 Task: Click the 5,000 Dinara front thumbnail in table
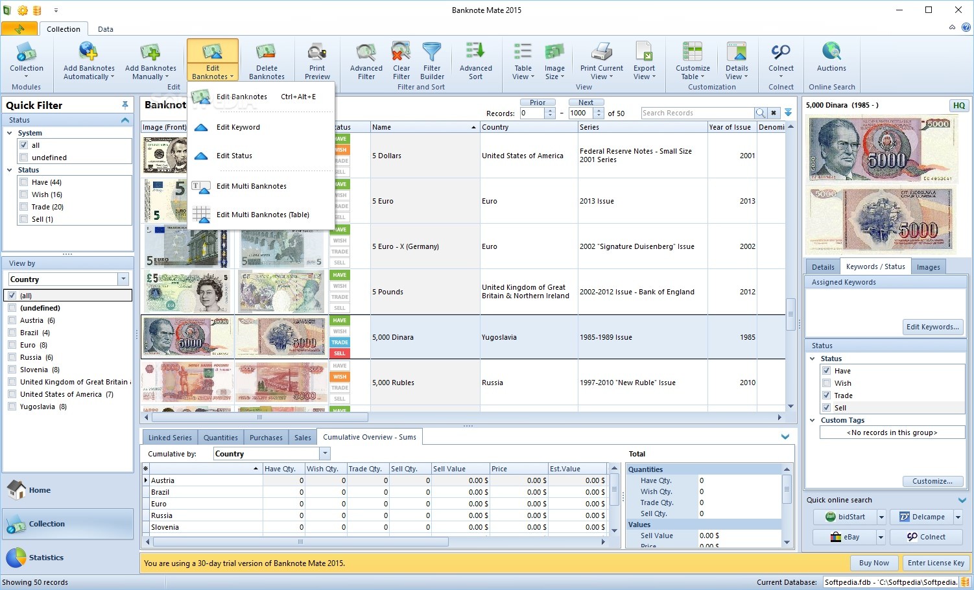187,337
